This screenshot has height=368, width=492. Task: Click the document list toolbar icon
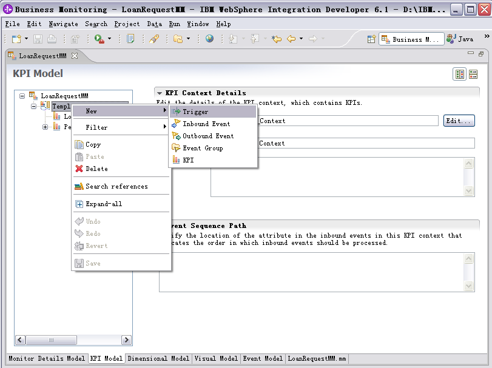coord(130,39)
